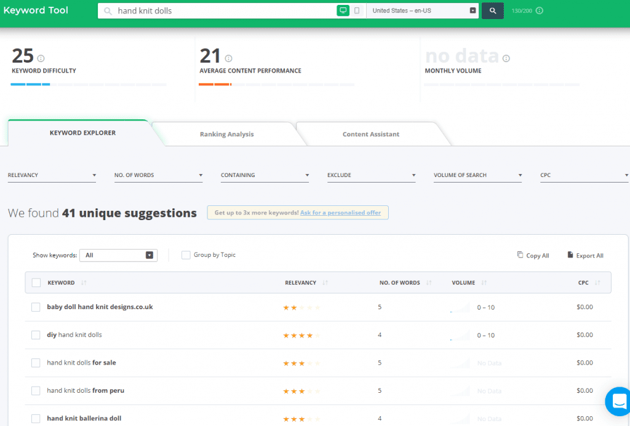Open the Relevancy filter dropdown
The width and height of the screenshot is (630, 426).
coord(52,175)
